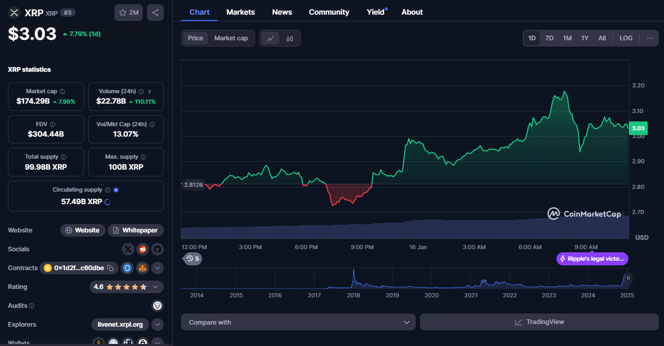Add XRP to watchlist star button
This screenshot has width=664, height=346.
point(129,13)
